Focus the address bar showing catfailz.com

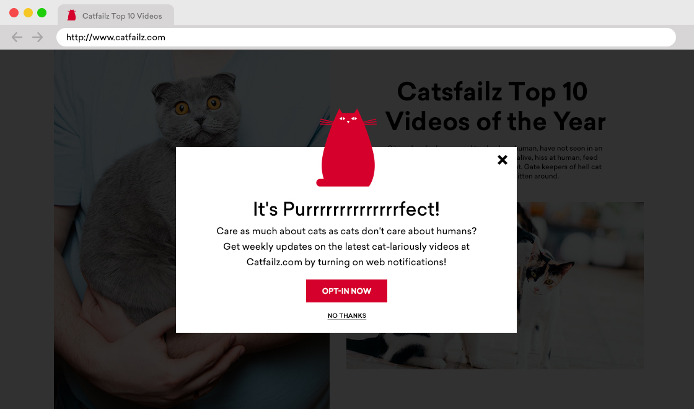[x=366, y=37]
